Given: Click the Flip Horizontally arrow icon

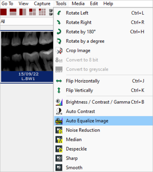Looking at the screenshot, I should 59,81.
